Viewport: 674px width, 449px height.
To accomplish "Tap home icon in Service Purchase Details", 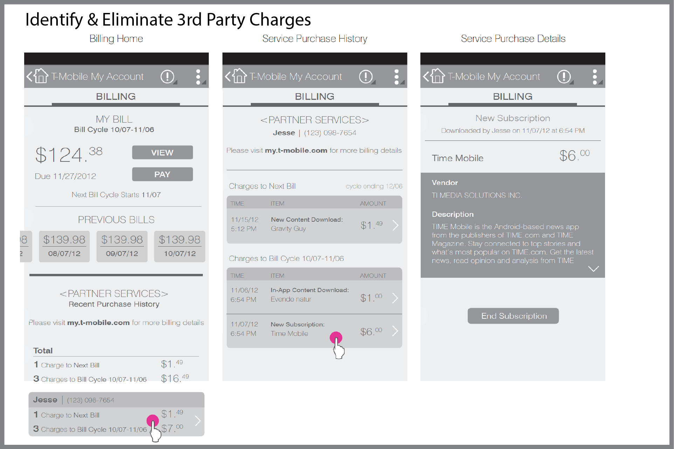I will pyautogui.click(x=437, y=76).
